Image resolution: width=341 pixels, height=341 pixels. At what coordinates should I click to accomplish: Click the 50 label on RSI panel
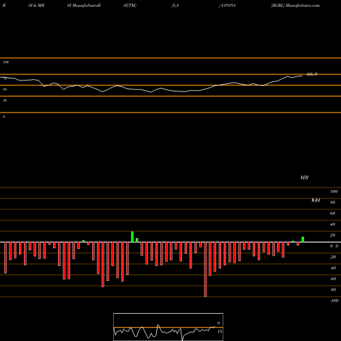[5, 89]
